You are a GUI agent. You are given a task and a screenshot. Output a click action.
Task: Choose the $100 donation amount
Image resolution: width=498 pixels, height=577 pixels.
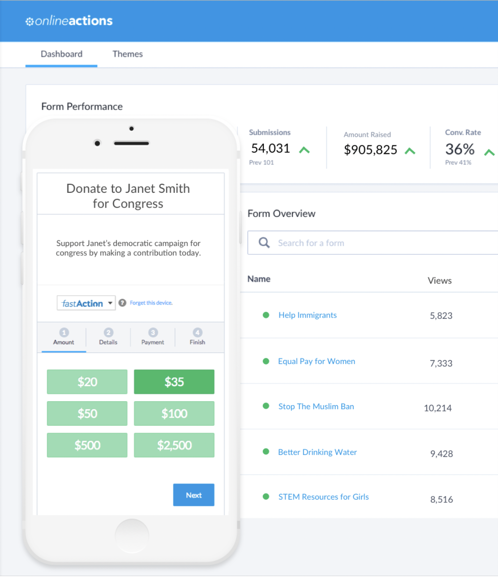click(x=174, y=413)
